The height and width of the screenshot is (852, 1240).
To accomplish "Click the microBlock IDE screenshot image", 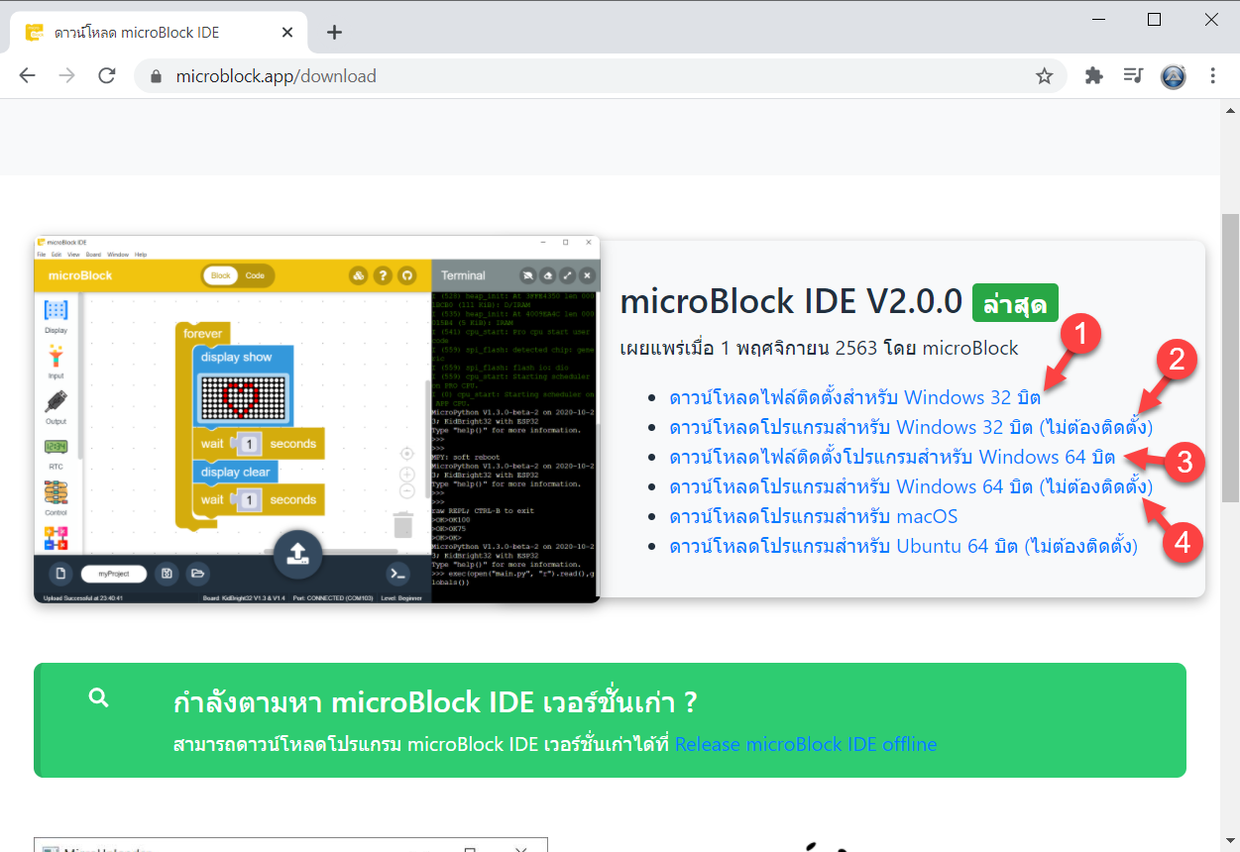I will click(x=317, y=419).
